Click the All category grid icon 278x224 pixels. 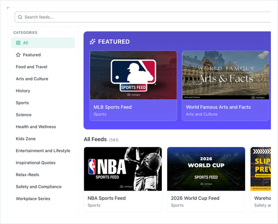[18, 43]
